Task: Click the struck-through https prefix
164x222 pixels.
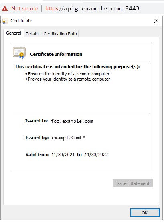Action: (x=52, y=9)
